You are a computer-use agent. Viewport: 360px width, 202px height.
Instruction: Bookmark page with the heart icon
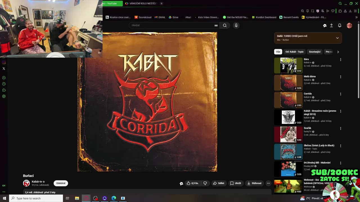coord(333,11)
